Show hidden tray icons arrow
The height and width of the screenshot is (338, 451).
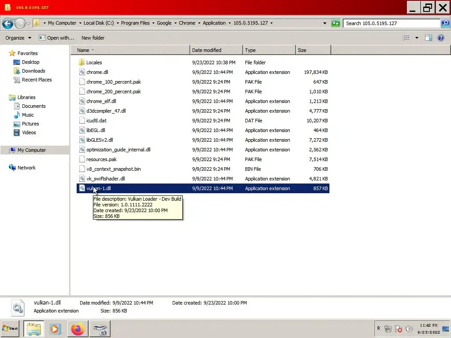point(378,328)
